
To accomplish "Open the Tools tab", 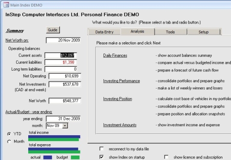I will point(170,32).
